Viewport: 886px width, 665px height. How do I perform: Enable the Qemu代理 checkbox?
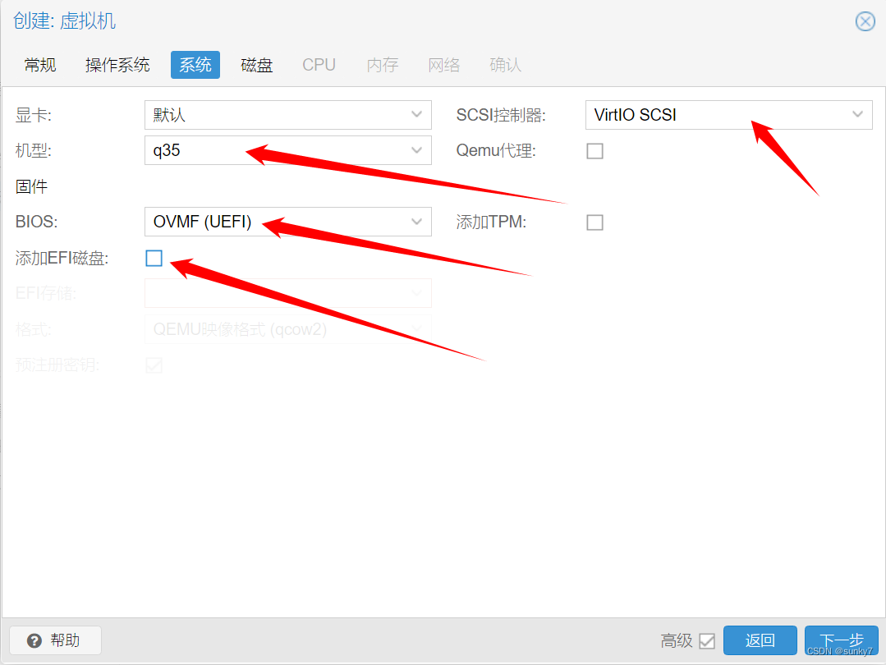click(595, 151)
